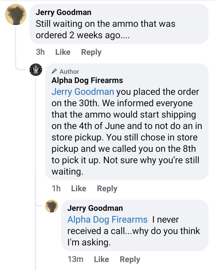Open Jerry Goodman's name on the last reply

pyautogui.click(x=95, y=208)
